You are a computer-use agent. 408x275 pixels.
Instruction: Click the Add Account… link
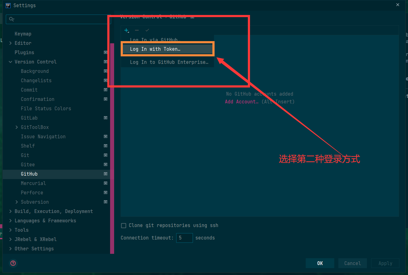(242, 102)
